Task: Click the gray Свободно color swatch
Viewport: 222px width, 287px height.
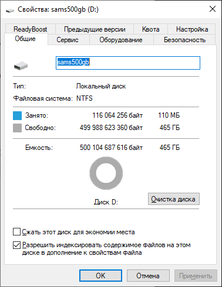Action: click(17, 128)
